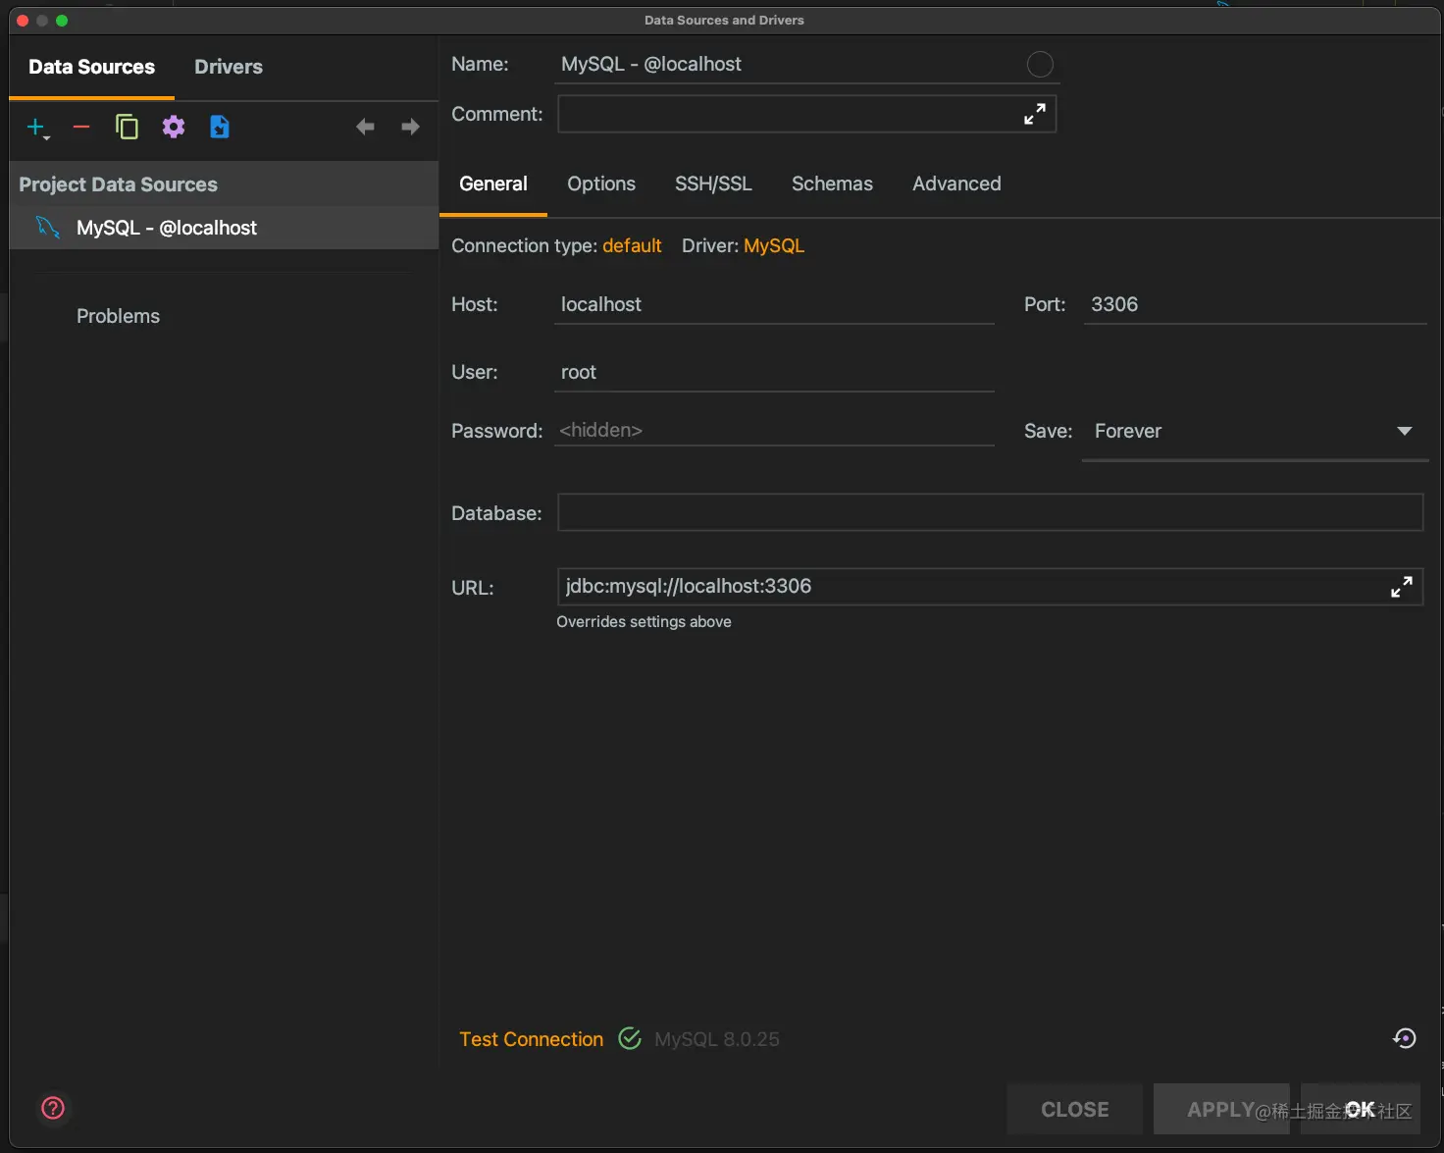Screen dimensions: 1444x1153
Task: Add a new data source with plus icon
Action: click(x=36, y=128)
